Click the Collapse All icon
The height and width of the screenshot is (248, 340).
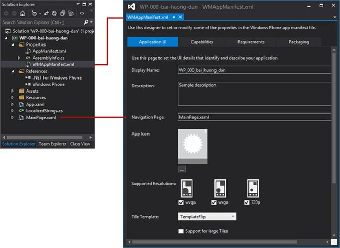(x=63, y=14)
